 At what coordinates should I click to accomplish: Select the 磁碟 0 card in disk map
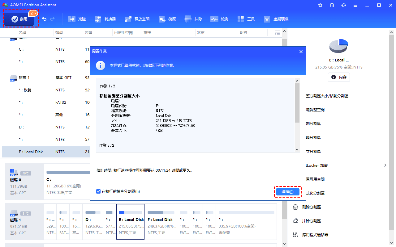coord(25,182)
